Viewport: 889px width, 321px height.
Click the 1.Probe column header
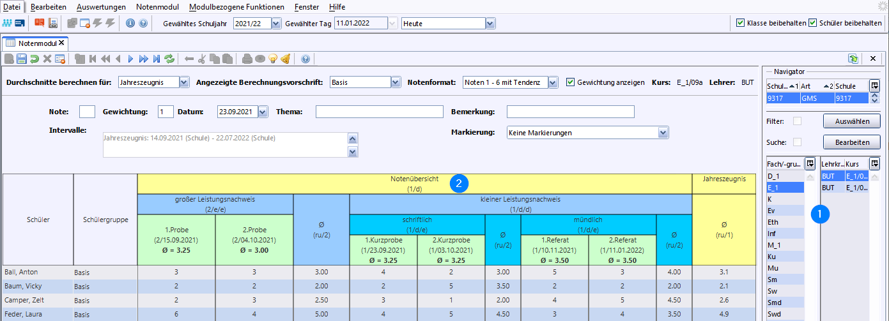pyautogui.click(x=176, y=240)
